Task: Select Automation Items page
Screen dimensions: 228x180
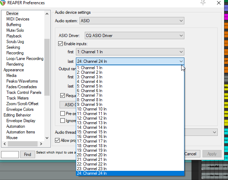Action: pos(21,132)
